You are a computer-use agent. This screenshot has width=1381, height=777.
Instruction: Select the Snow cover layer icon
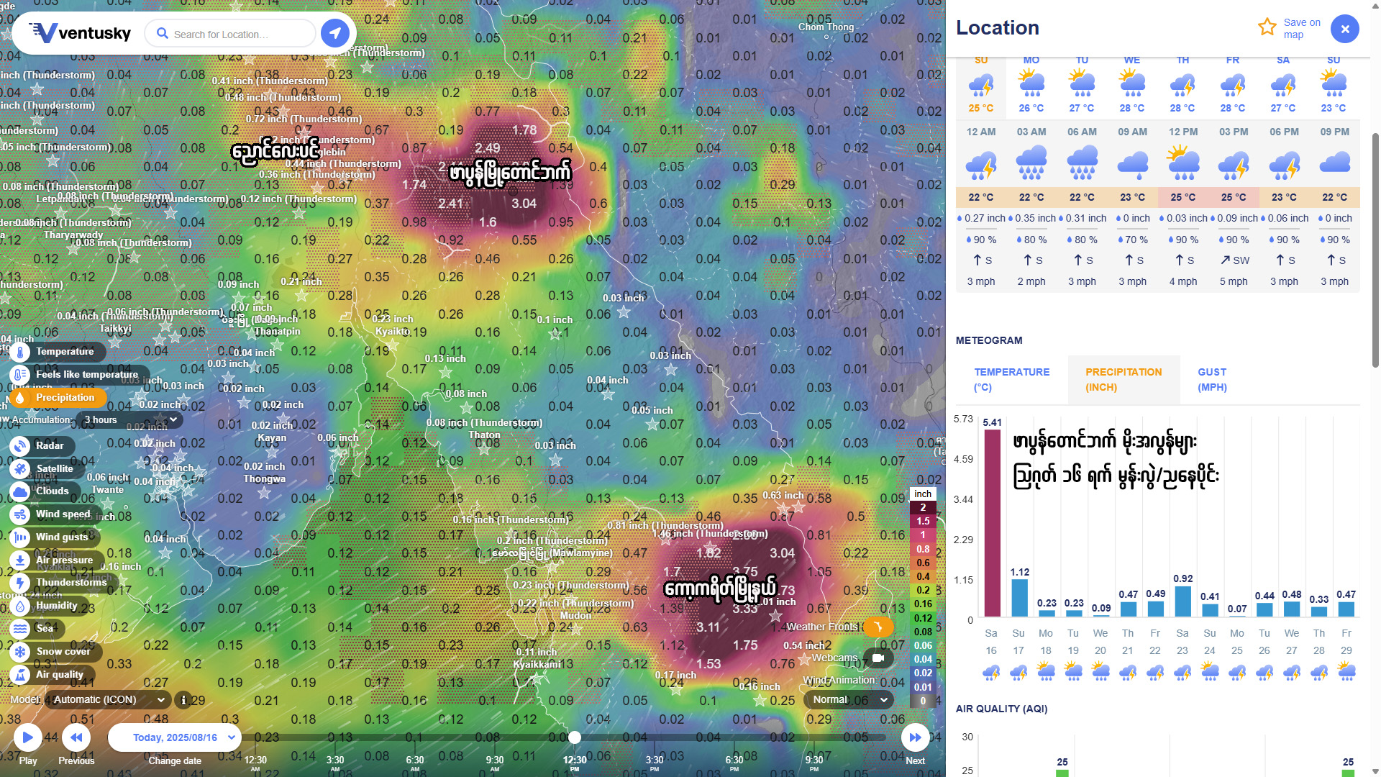[x=20, y=652]
